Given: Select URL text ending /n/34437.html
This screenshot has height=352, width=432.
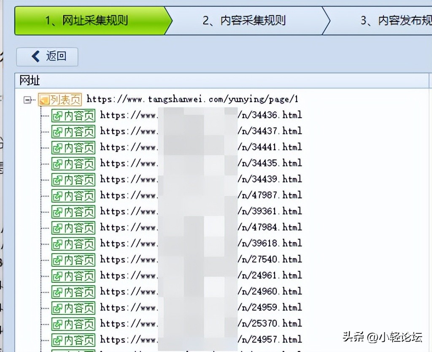Looking at the screenshot, I should pyautogui.click(x=201, y=131).
